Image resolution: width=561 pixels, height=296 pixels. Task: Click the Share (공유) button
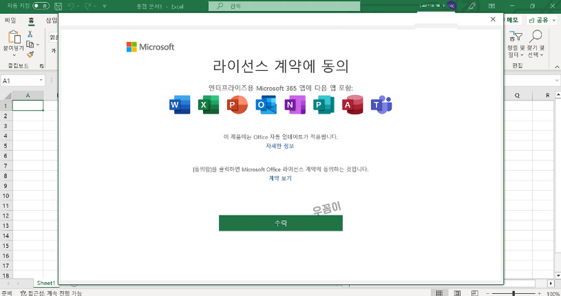(539, 20)
